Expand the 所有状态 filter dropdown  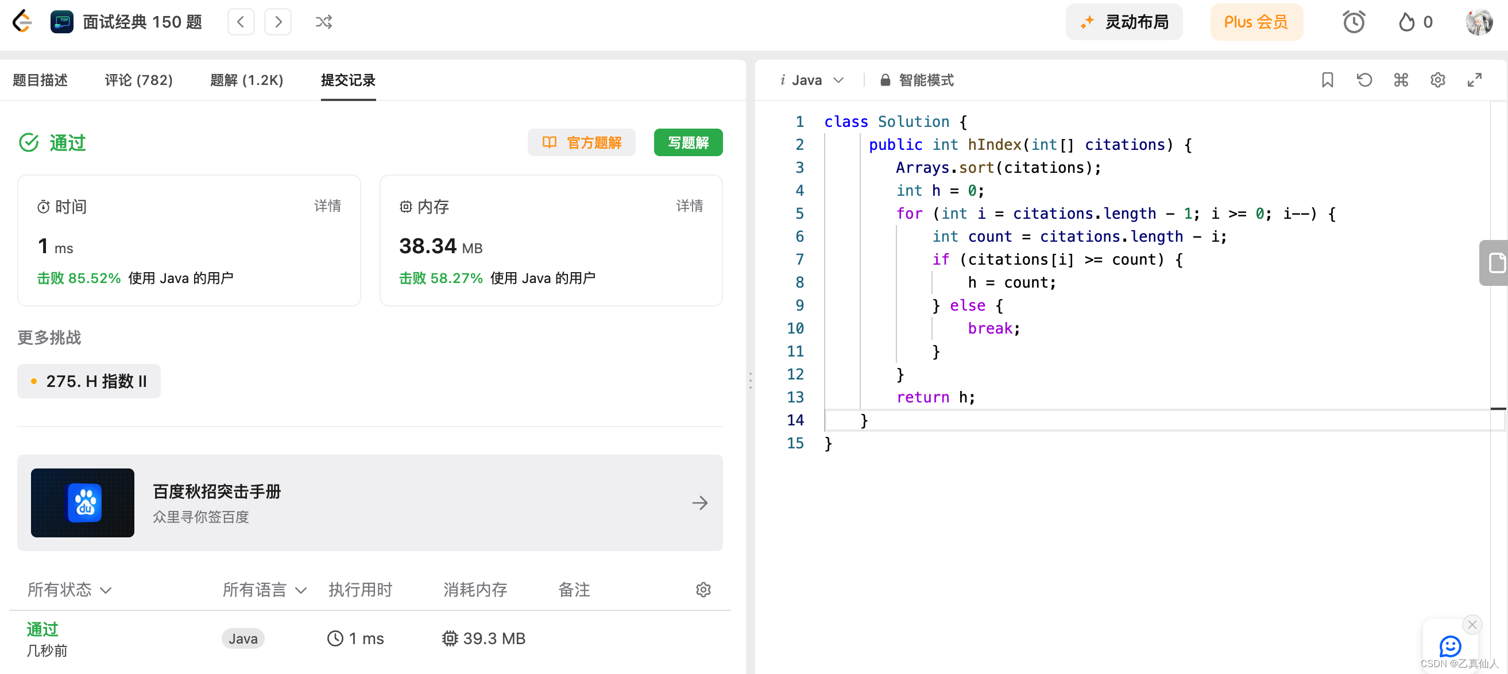pos(69,590)
